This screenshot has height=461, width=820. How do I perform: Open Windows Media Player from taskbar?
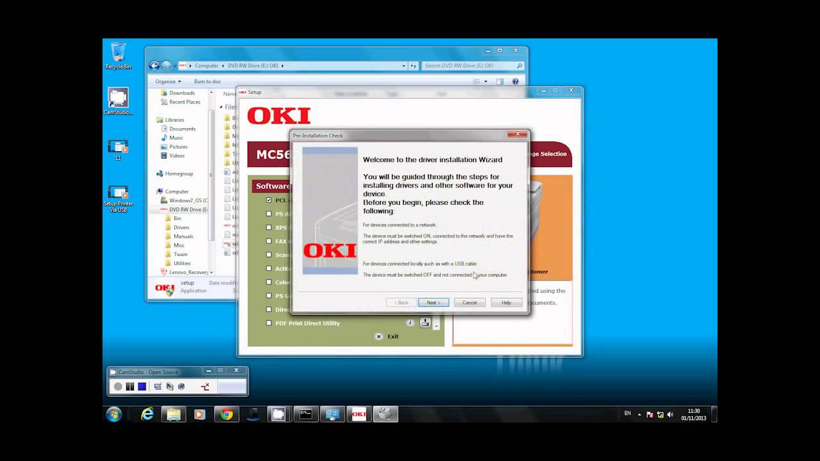coord(199,414)
